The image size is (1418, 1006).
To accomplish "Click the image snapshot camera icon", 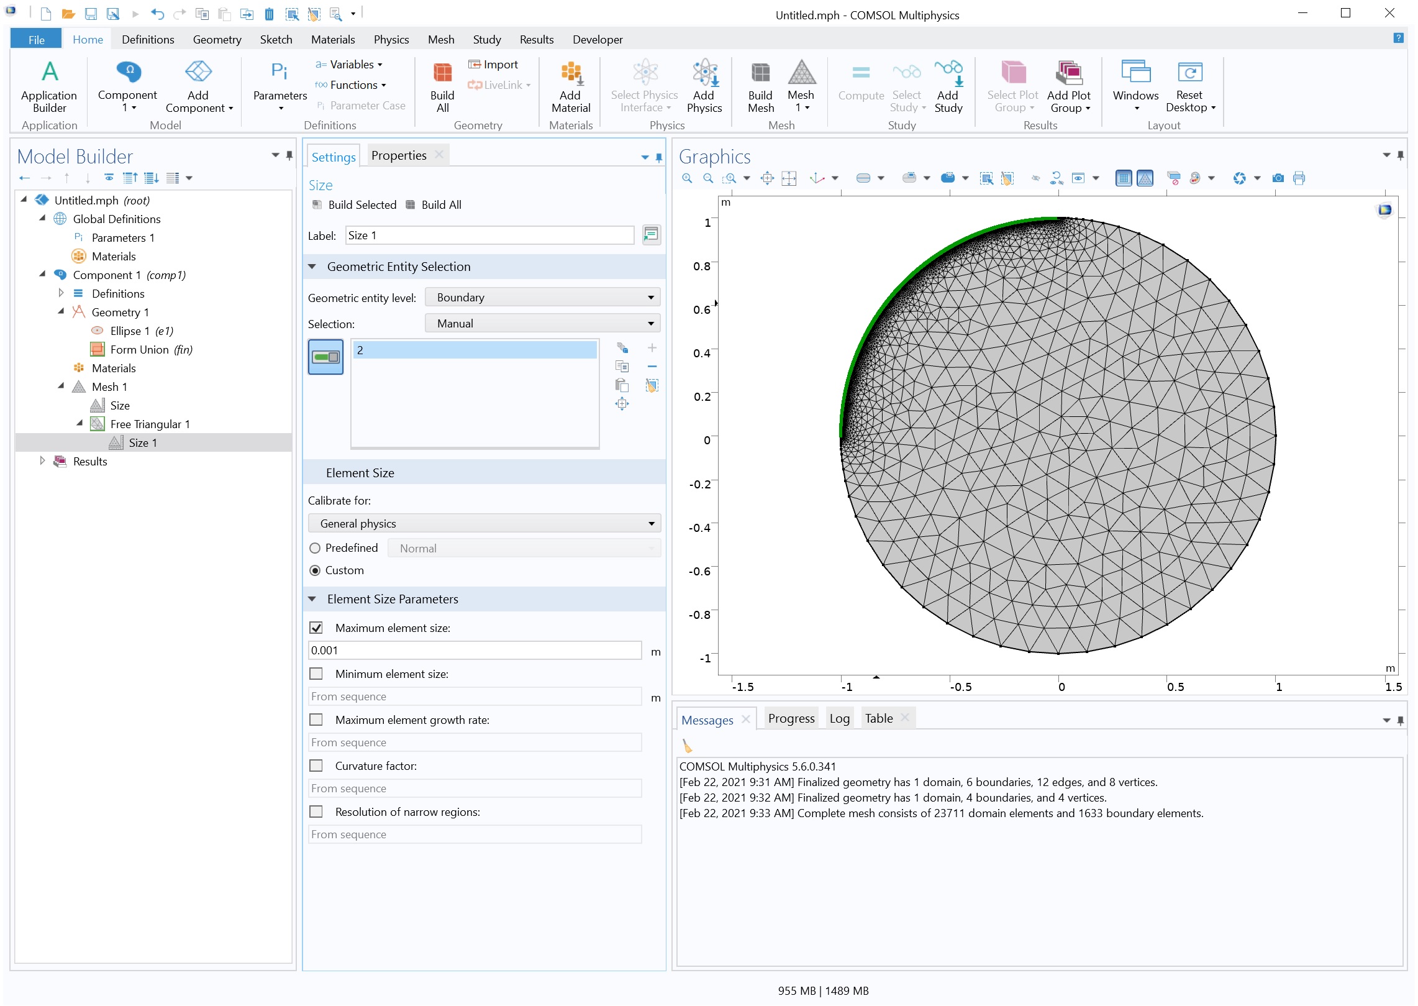I will point(1278,178).
